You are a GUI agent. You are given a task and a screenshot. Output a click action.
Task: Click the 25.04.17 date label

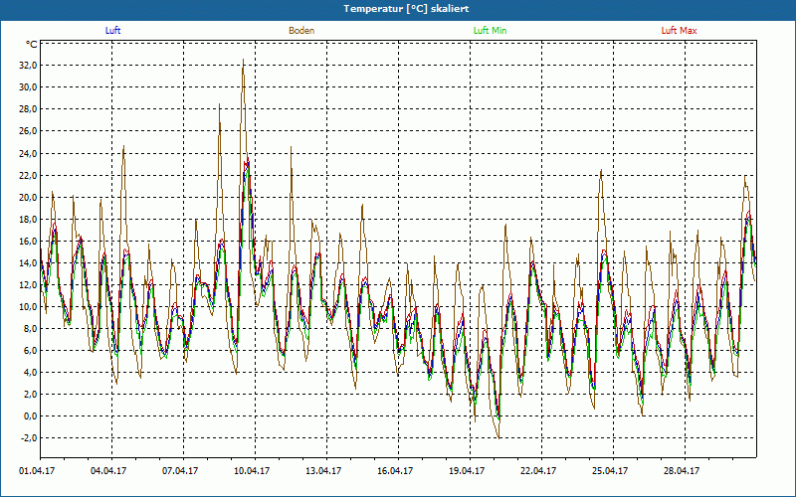pyautogui.click(x=610, y=470)
